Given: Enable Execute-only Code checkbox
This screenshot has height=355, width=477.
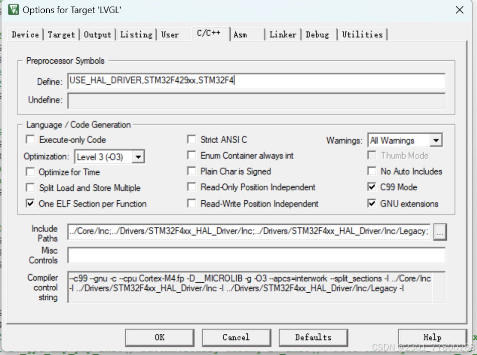Looking at the screenshot, I should [30, 140].
